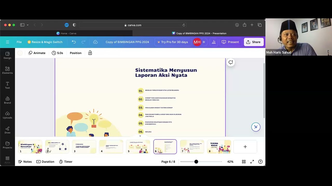Open the Brand side panel
The image size is (332, 186).
(x=8, y=100)
